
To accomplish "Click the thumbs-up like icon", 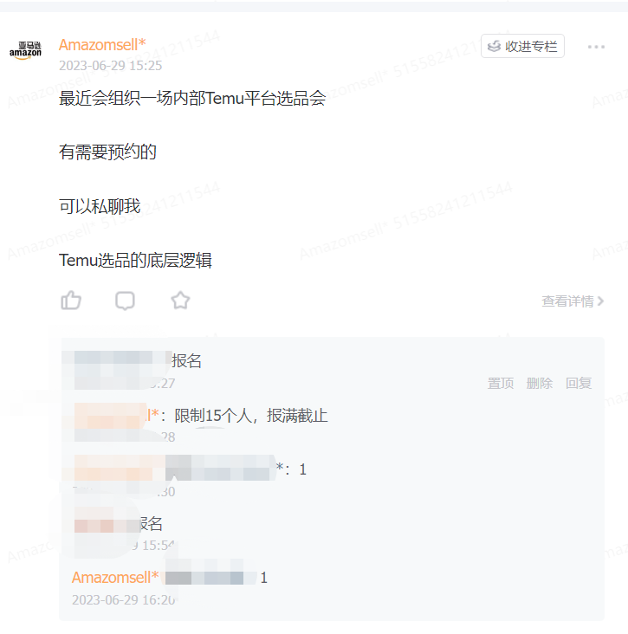I will [x=71, y=301].
